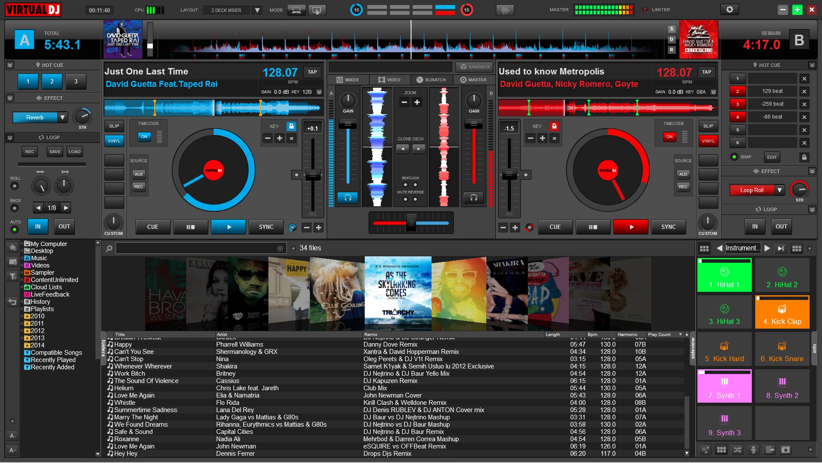Image resolution: width=822 pixels, height=463 pixels.
Task: Toggle the SLIP mode button on Deck B
Action: 707,126
